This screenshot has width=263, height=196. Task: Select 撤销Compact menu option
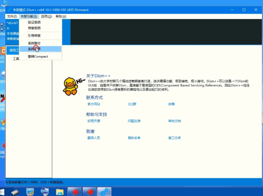(38, 56)
